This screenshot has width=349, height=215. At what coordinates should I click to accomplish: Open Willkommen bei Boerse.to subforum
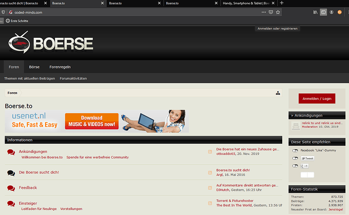tap(42, 157)
